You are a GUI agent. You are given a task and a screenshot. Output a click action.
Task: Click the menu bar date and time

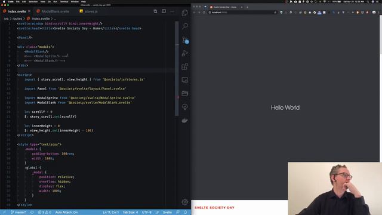click(x=353, y=1)
